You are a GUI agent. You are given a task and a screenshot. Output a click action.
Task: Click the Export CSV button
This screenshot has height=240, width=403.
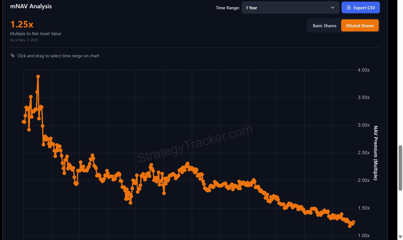tap(361, 8)
